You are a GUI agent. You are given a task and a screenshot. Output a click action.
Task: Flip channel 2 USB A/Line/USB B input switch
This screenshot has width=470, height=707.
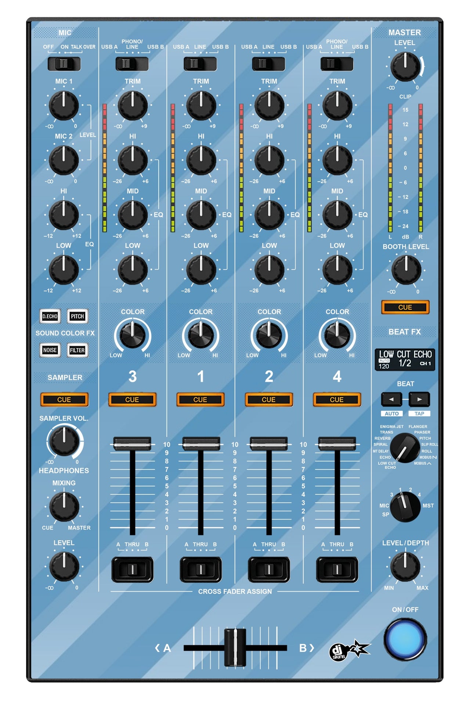[269, 64]
